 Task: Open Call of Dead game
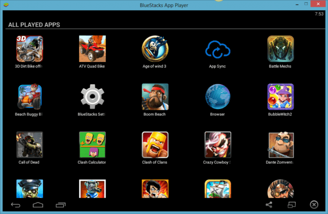tap(30, 145)
